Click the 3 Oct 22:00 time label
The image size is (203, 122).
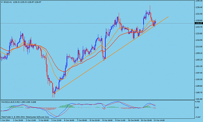click(57, 120)
